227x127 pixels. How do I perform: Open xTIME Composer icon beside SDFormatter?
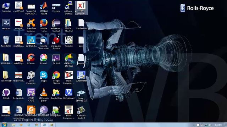(69, 78)
